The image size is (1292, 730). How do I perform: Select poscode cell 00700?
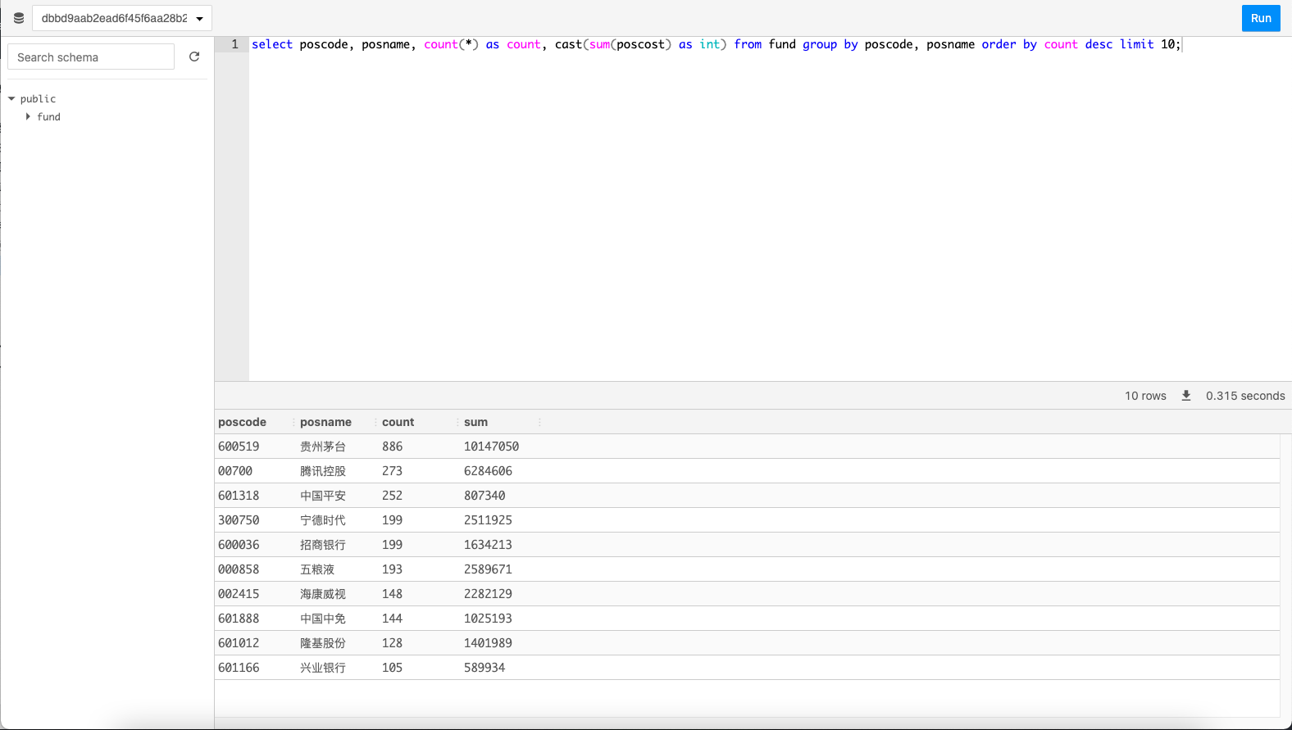235,471
